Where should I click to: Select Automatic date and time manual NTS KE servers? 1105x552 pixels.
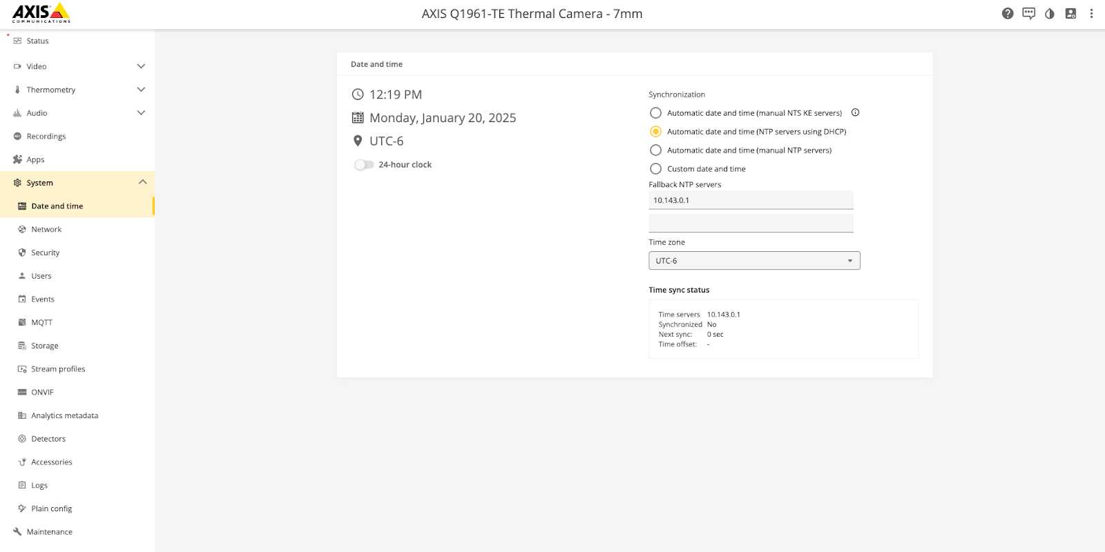pos(655,113)
